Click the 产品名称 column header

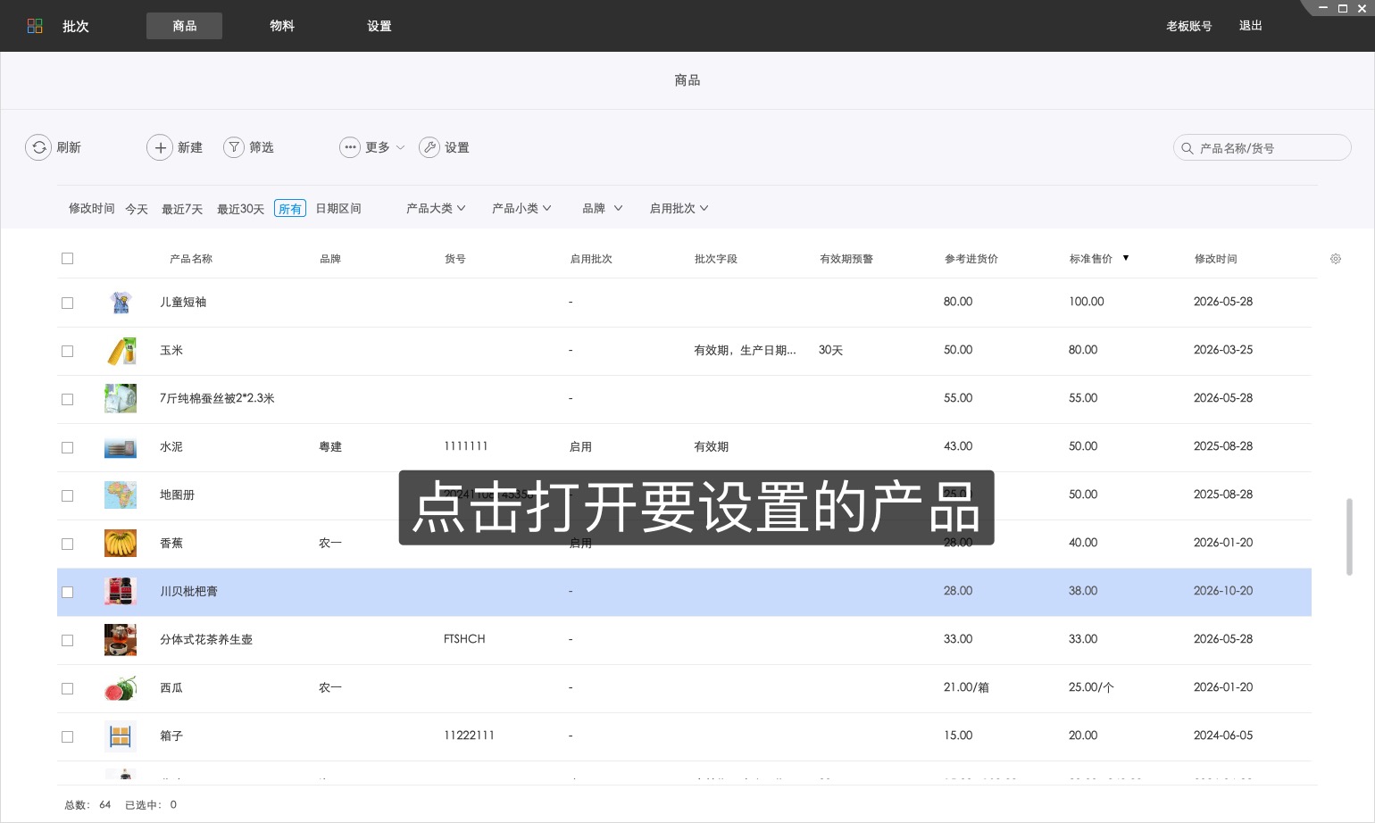click(191, 259)
